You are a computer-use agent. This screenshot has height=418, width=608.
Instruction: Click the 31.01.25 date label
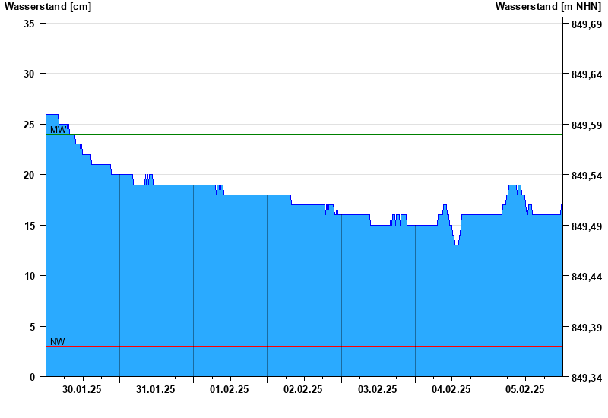(x=156, y=389)
